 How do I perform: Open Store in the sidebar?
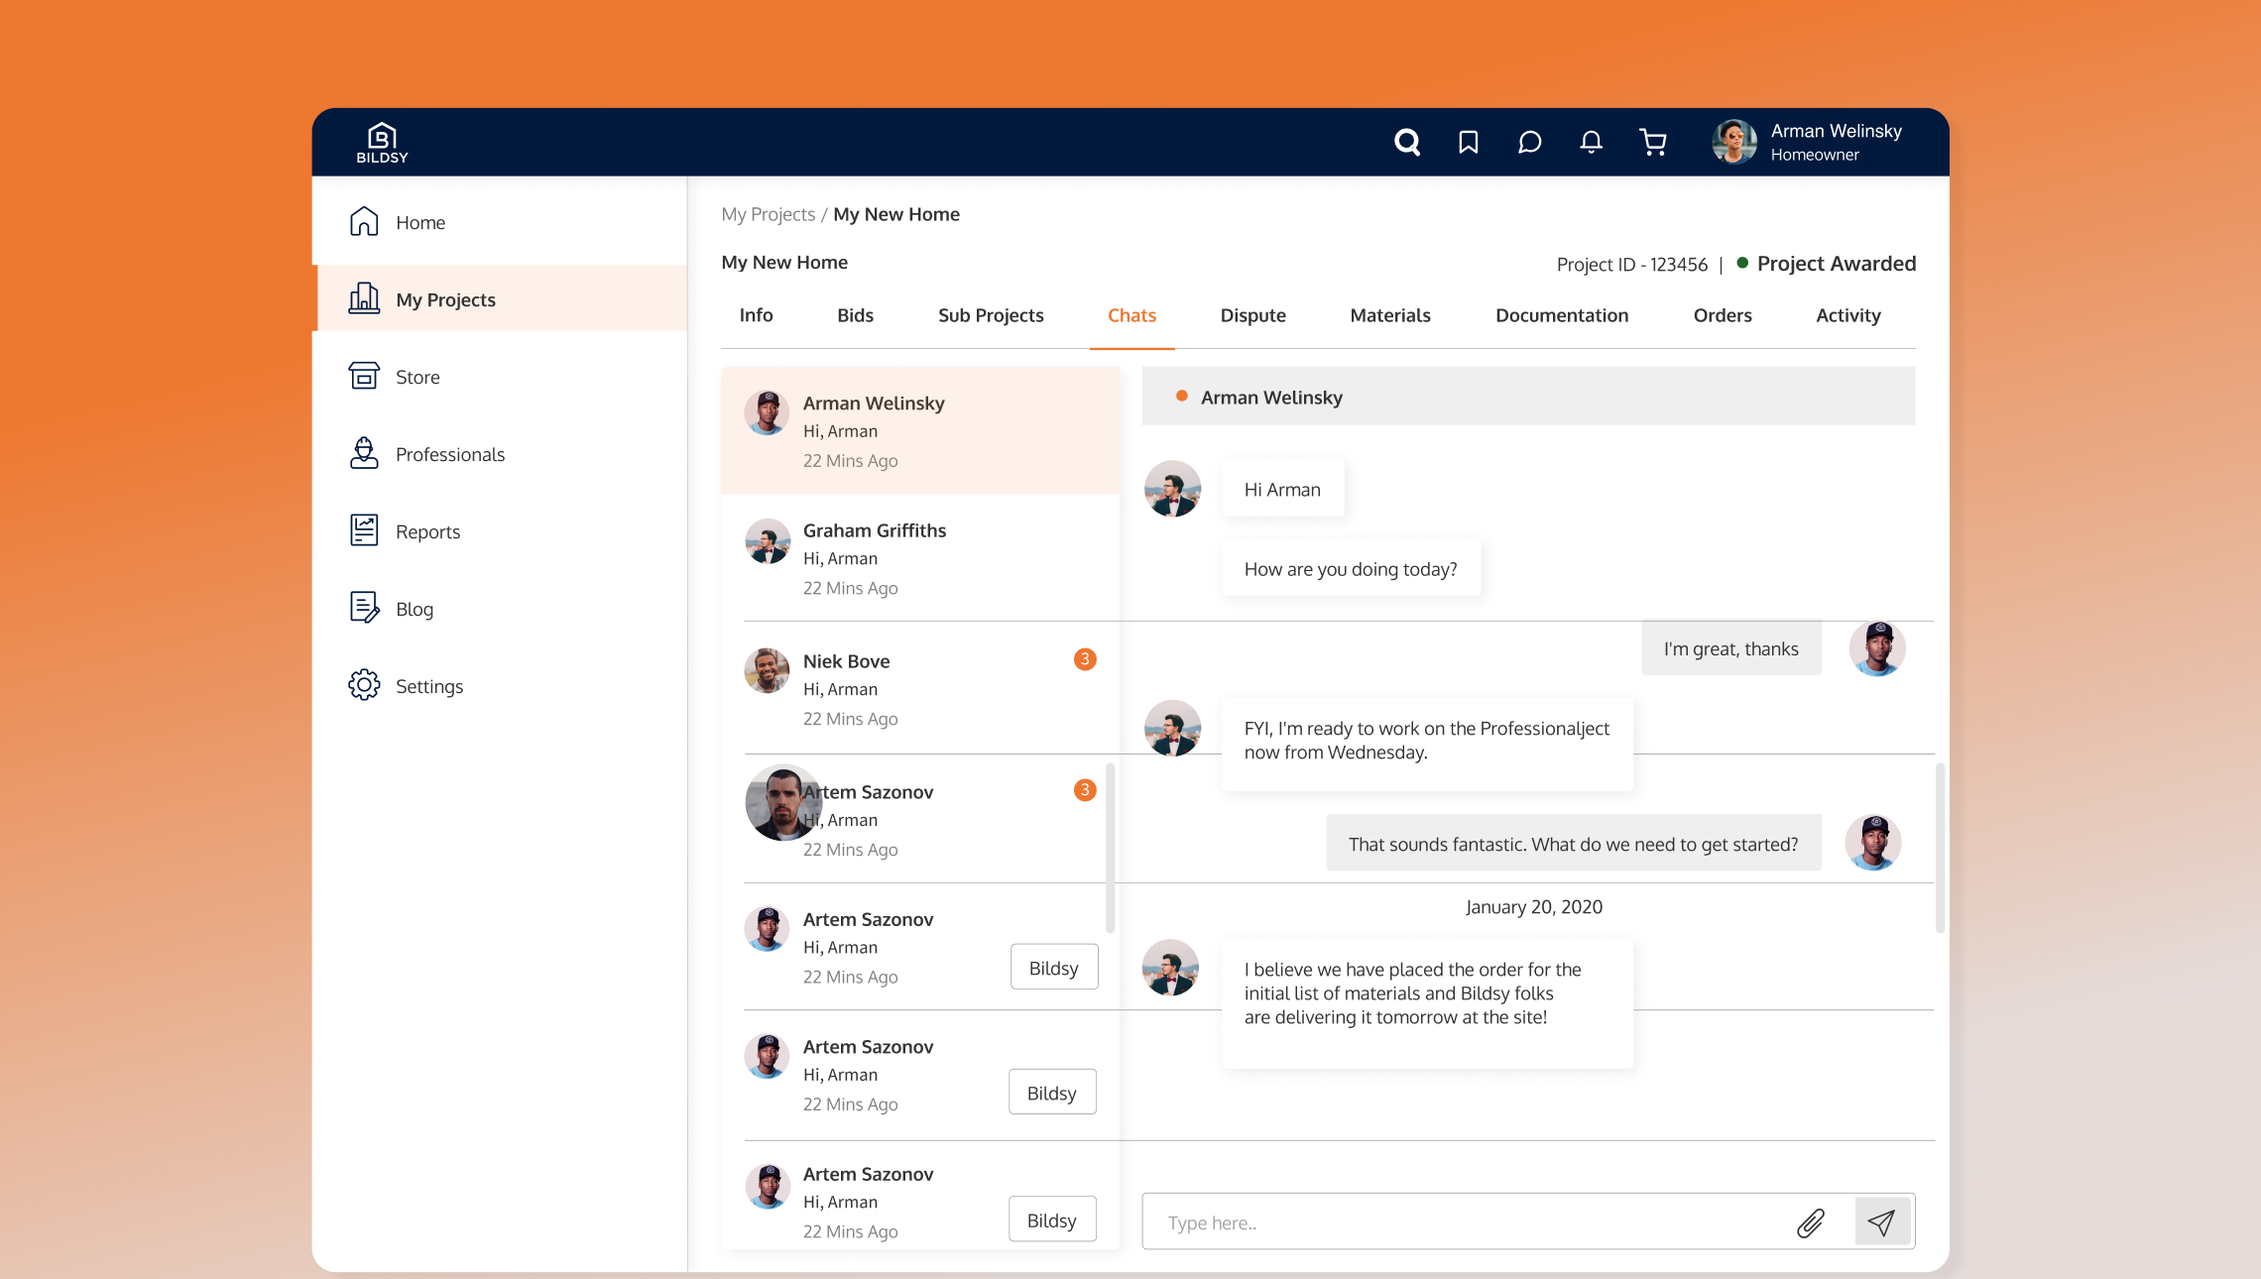[x=416, y=377]
